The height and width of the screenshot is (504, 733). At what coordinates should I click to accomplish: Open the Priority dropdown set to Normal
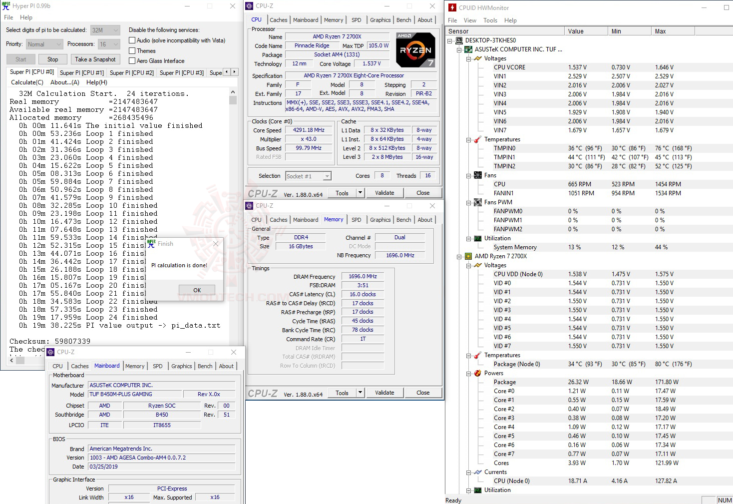point(44,44)
